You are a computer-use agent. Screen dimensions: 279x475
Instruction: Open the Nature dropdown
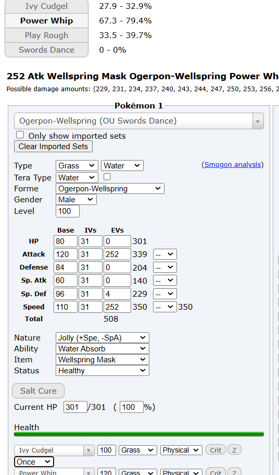(103, 338)
